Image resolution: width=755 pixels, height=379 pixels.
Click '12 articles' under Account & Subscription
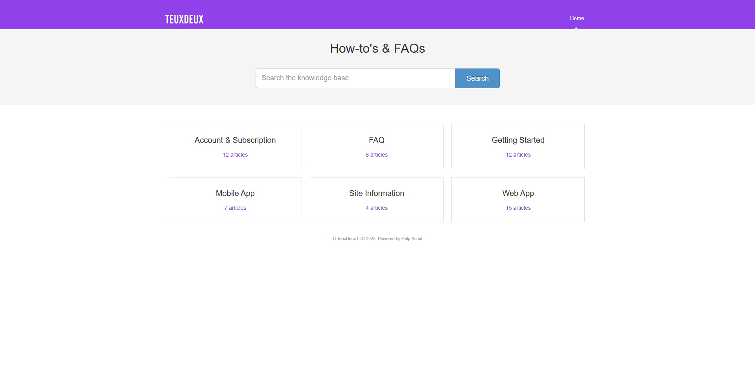coord(235,155)
